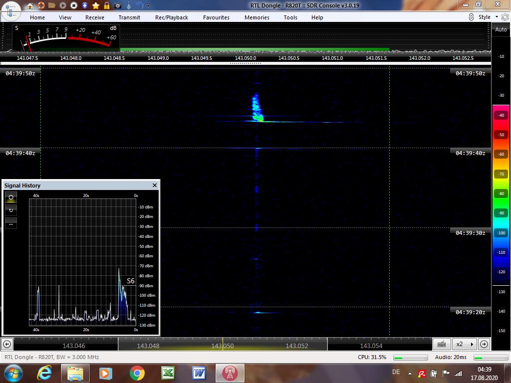Click the folder icon in quick toolbar
The height and width of the screenshot is (383, 511).
51,5
